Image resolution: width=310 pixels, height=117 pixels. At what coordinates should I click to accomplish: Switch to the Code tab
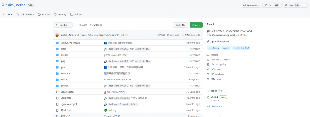click(8, 14)
